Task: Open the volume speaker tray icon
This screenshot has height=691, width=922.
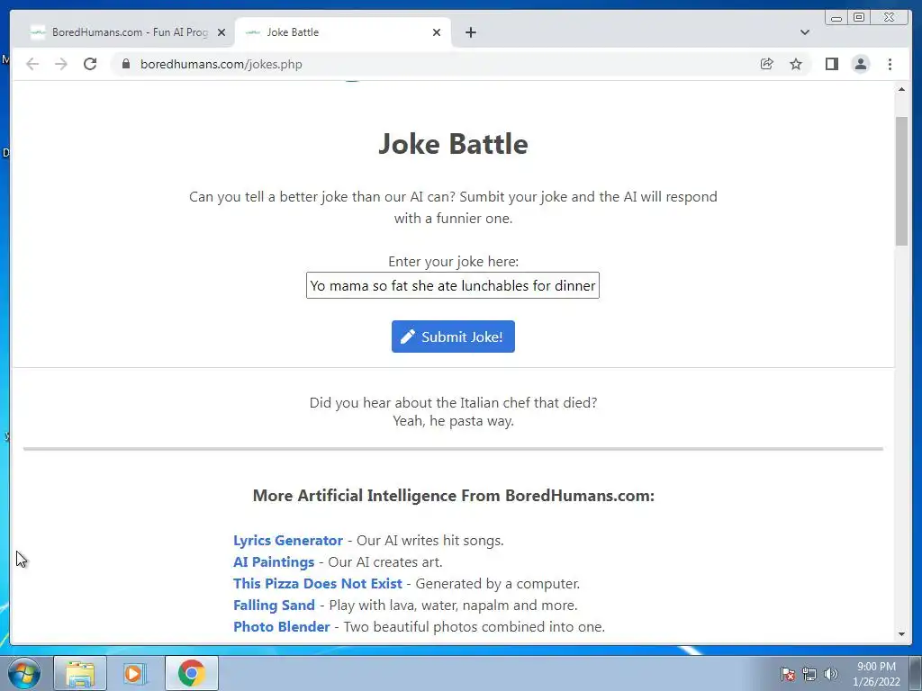Action: coord(831,674)
